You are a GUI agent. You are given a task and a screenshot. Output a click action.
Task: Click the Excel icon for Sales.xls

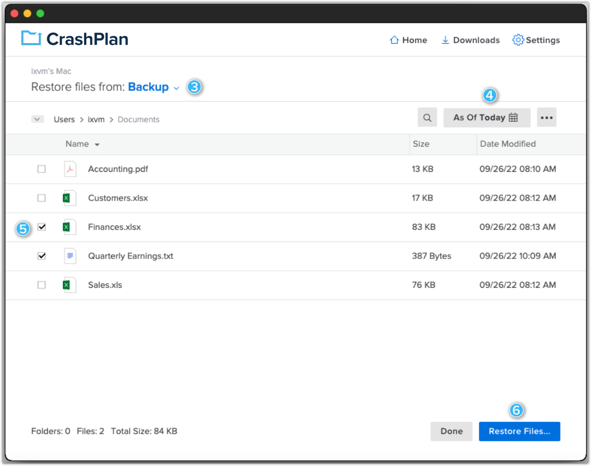69,285
